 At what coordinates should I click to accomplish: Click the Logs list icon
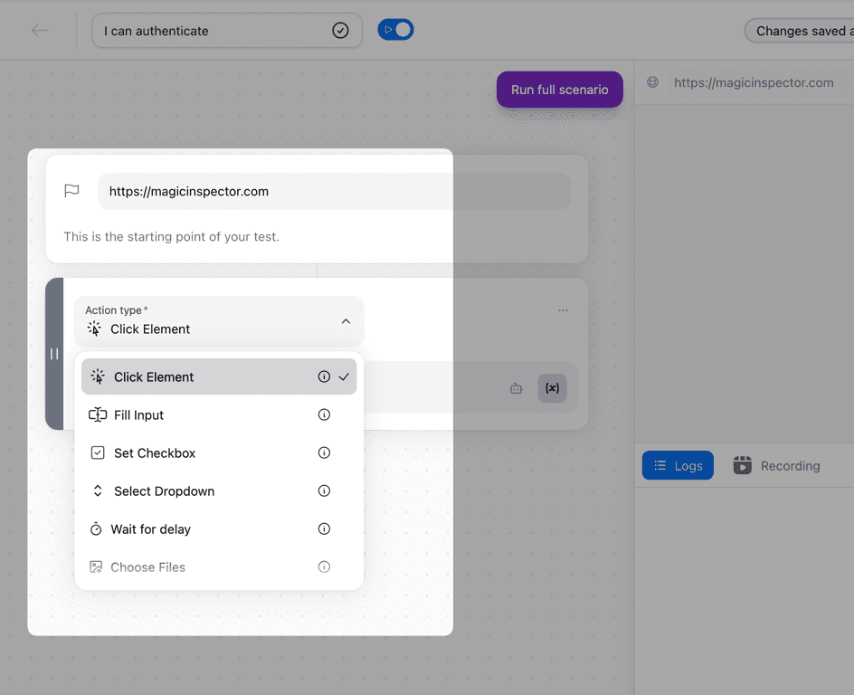tap(660, 466)
